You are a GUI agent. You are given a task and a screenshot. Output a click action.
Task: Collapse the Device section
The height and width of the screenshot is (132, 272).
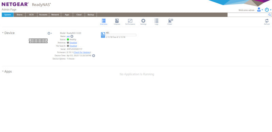pyautogui.click(x=3, y=32)
